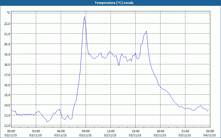Click the second peak above 21,0 after 15:00
221x138 pixels.
pyautogui.click(x=147, y=31)
